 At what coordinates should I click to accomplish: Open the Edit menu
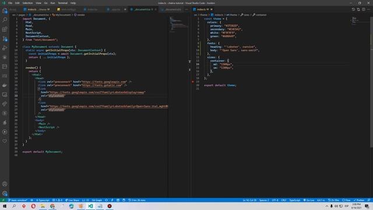(x=17, y=3)
